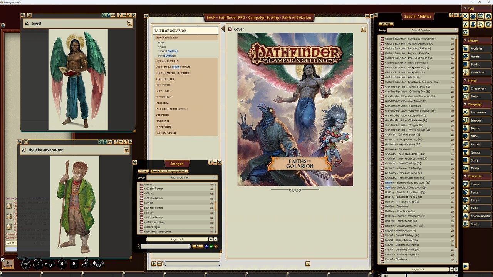Select the Calendar tool icon

tap(480, 17)
